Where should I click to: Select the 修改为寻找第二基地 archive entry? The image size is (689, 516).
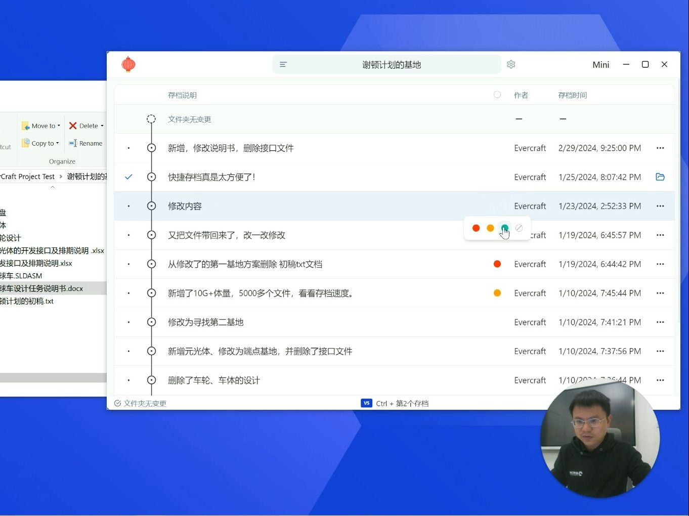(x=395, y=322)
